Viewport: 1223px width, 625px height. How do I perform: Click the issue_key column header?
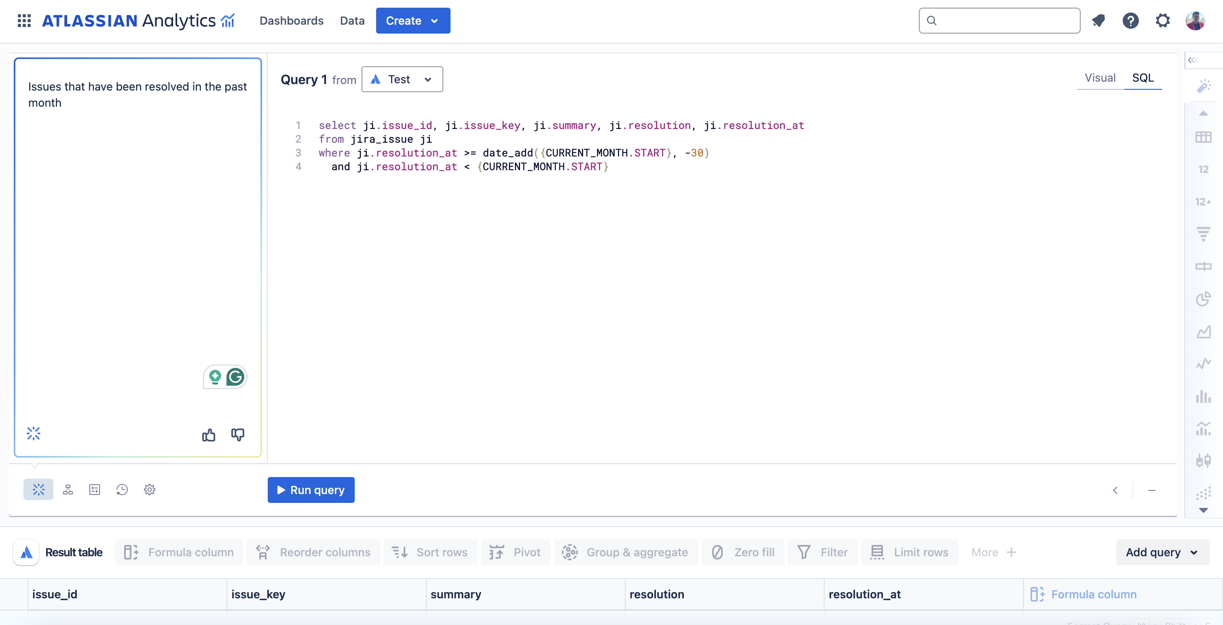[x=326, y=594]
